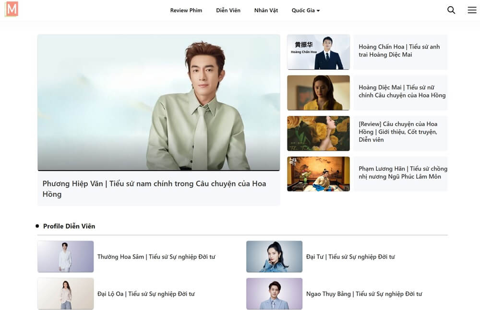Click the Đại Tư profile thumbnail
The width and height of the screenshot is (480, 310).
pyautogui.click(x=274, y=257)
